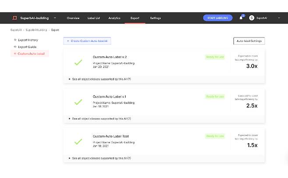288x178 pixels.
Task: Open the SuperbAI-building project dropdown
Action: pos(55,18)
